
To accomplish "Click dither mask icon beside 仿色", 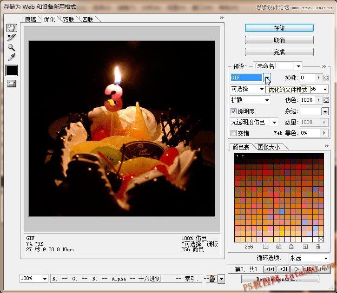I will [326, 100].
